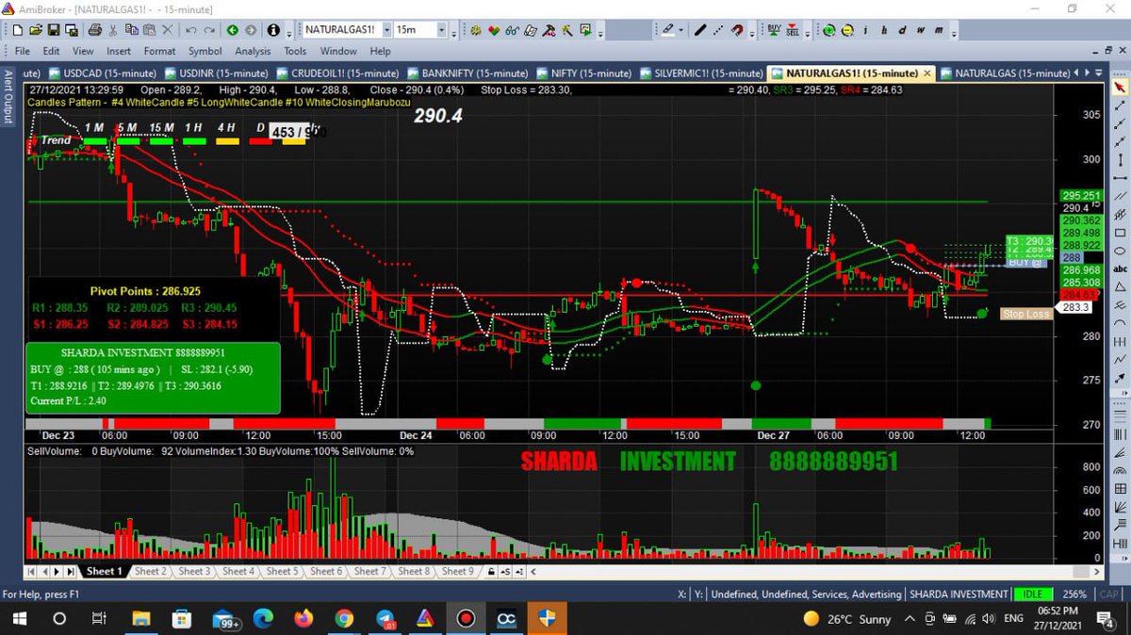Screen dimensions: 1131x635
Task: Select the arc drawing tool
Action: tap(1121, 322)
